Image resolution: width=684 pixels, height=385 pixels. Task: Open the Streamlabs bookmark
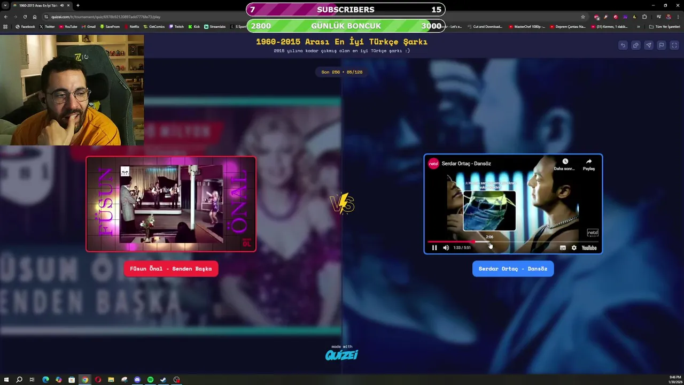tap(215, 26)
